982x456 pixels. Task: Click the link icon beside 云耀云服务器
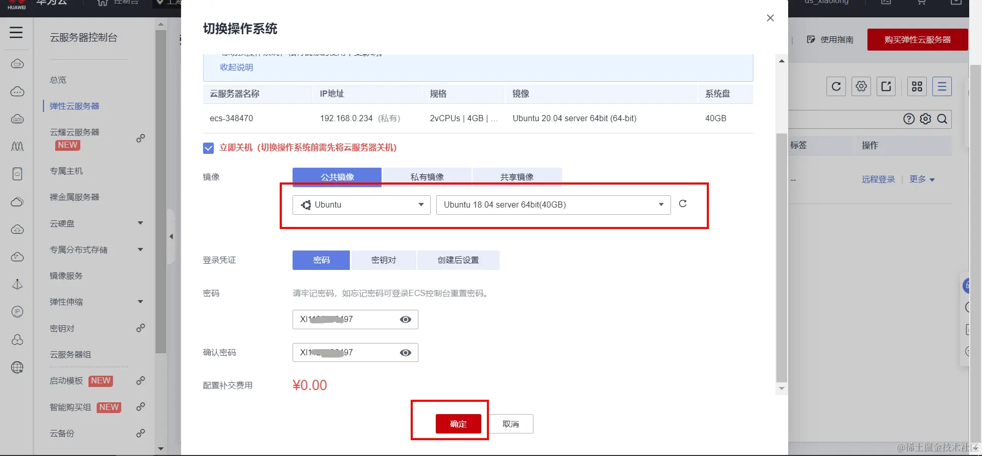(x=141, y=139)
